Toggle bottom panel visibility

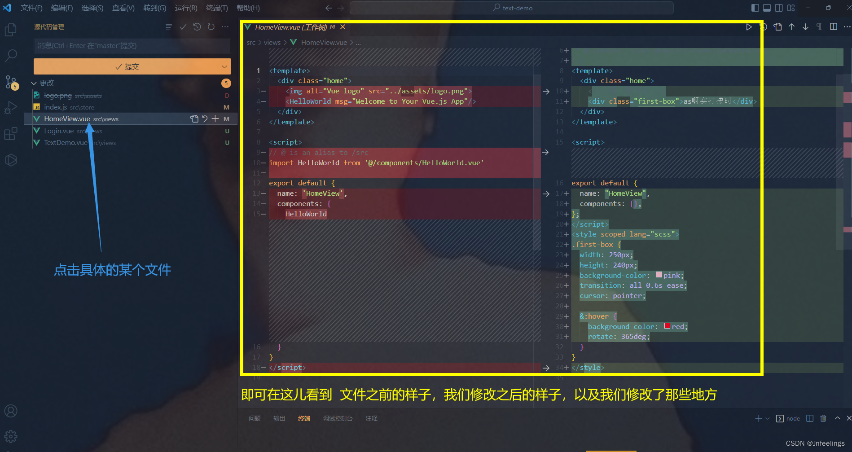767,8
